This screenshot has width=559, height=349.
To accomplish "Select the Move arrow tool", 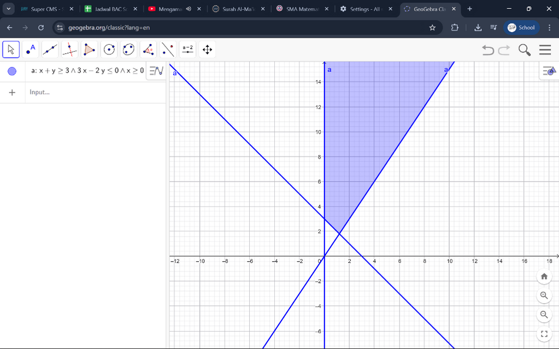I will [11, 50].
